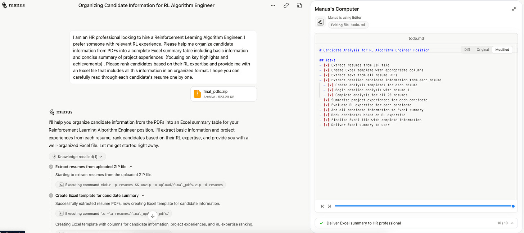Click the 'Evaluate RL expertise for each candidate' line
Screen dimensions: 524x233
coord(365,105)
